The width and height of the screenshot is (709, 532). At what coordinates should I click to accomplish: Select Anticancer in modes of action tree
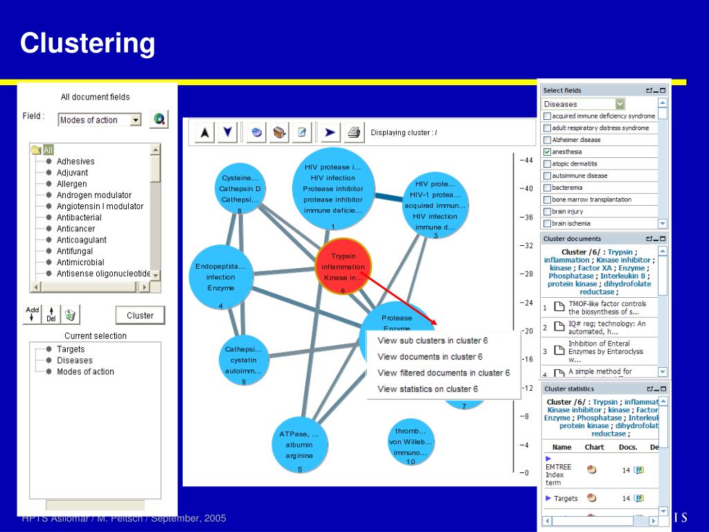pyautogui.click(x=76, y=229)
